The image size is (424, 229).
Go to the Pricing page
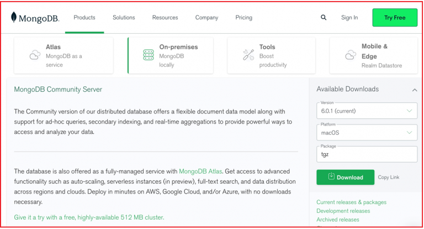tap(243, 18)
